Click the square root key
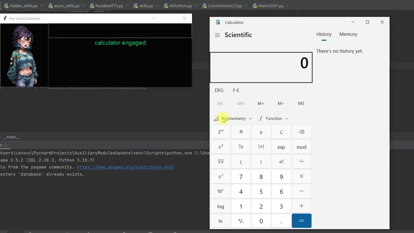Screen dimensions: 414x233 [221, 161]
